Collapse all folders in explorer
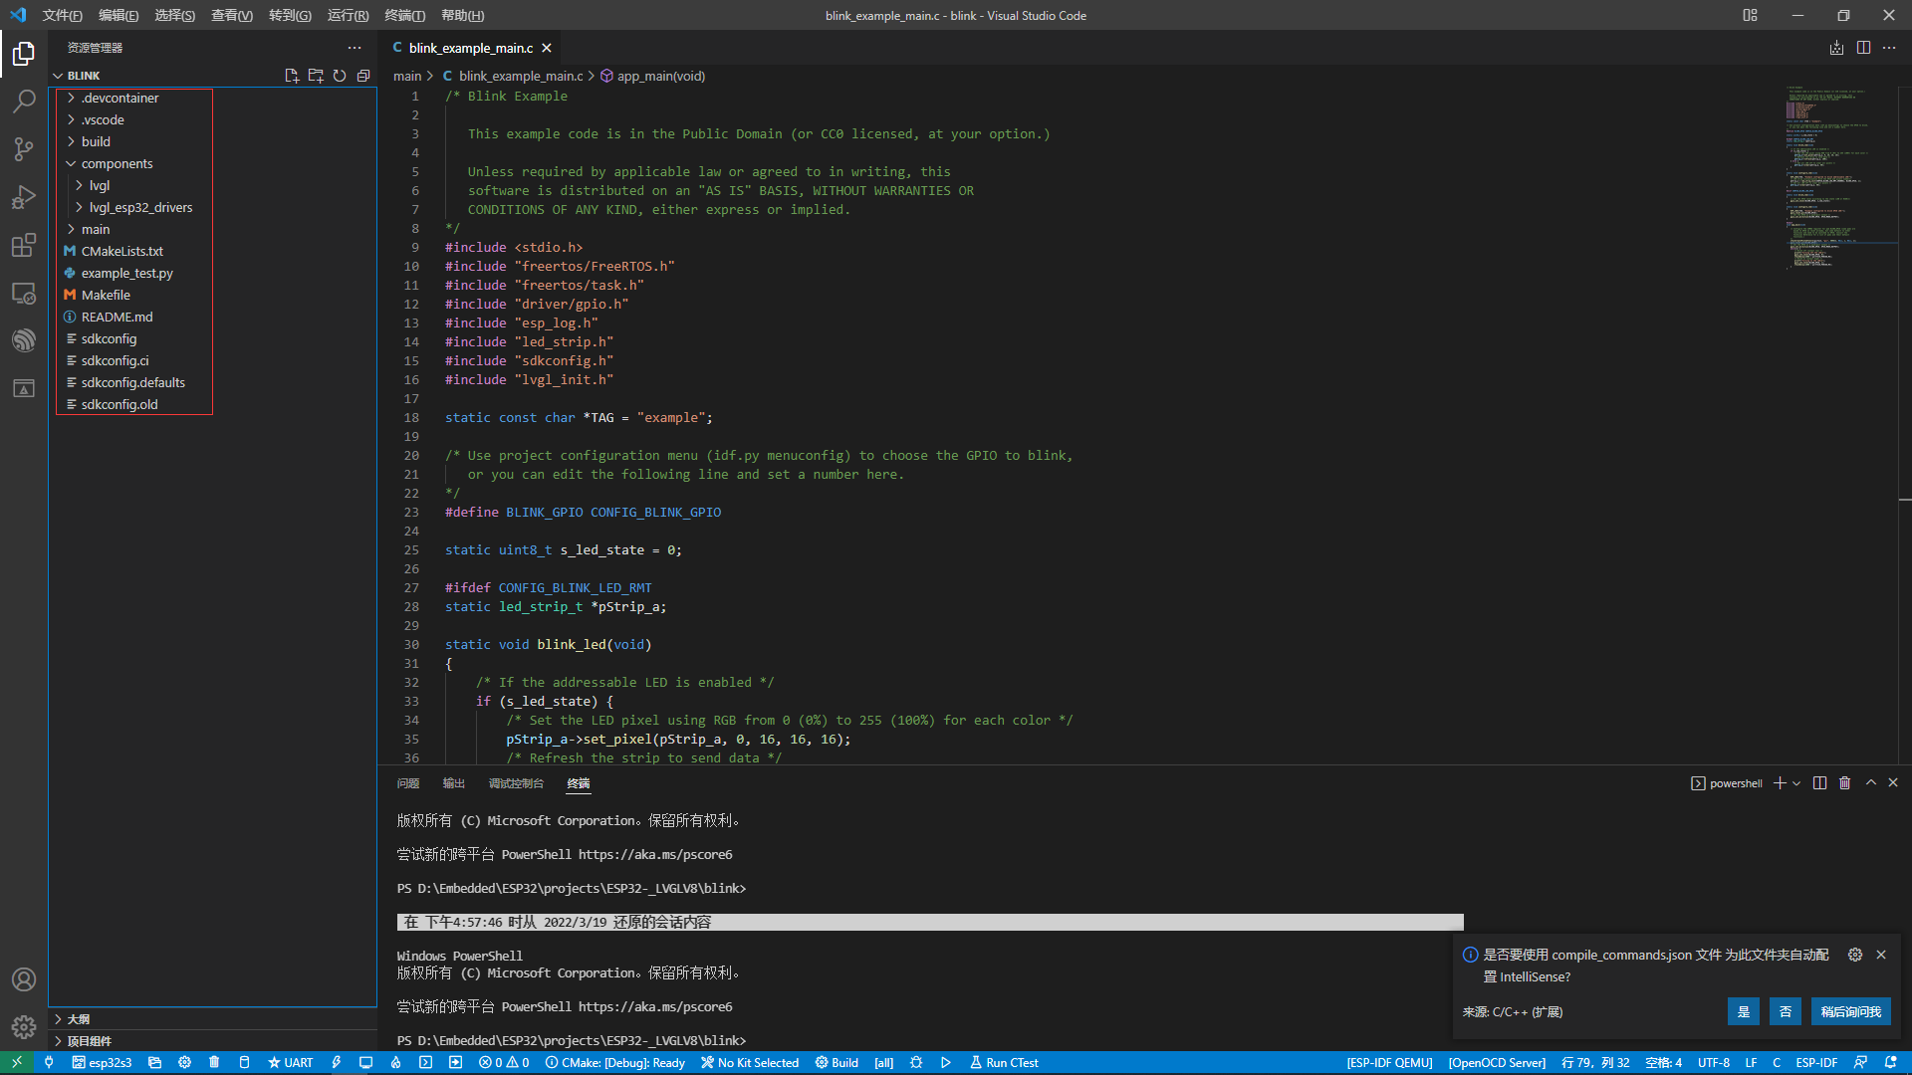 tap(363, 76)
